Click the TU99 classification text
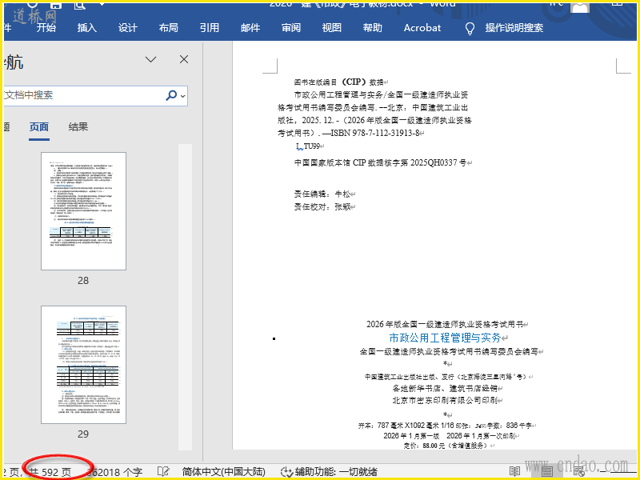 point(312,146)
